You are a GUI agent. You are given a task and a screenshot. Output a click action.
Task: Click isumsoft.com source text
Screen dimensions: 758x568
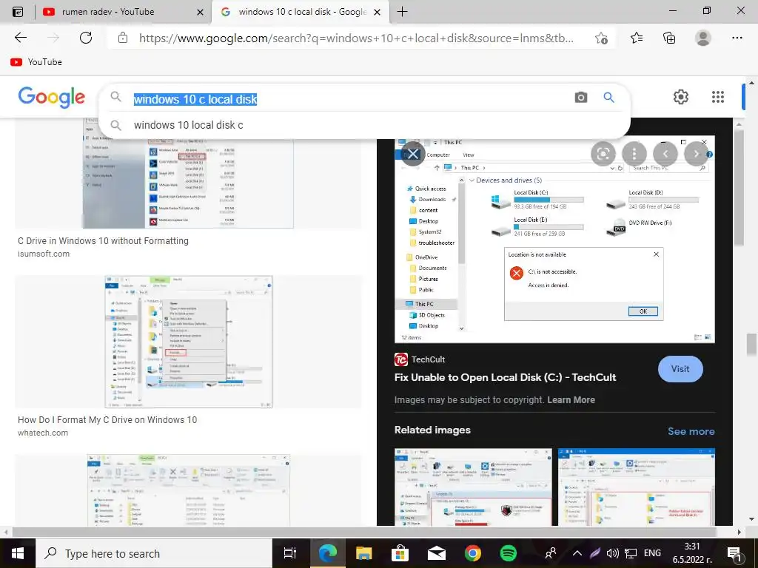point(44,254)
